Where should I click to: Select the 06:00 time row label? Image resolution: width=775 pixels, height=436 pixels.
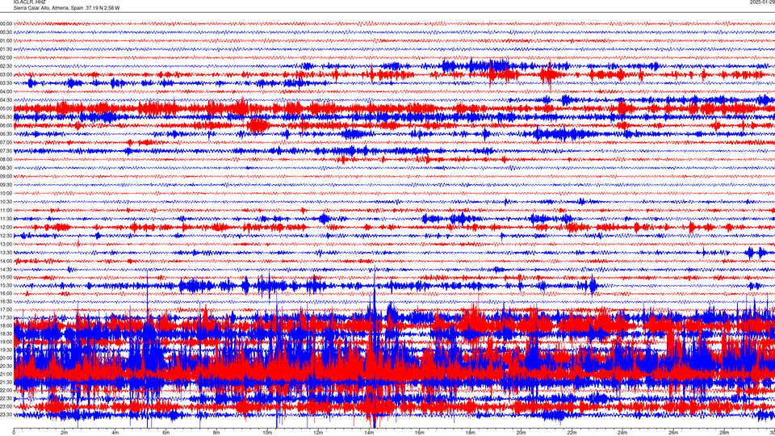[x=6, y=126]
